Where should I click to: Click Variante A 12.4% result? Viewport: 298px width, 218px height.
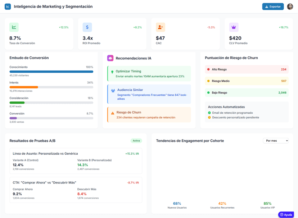pos(18,165)
